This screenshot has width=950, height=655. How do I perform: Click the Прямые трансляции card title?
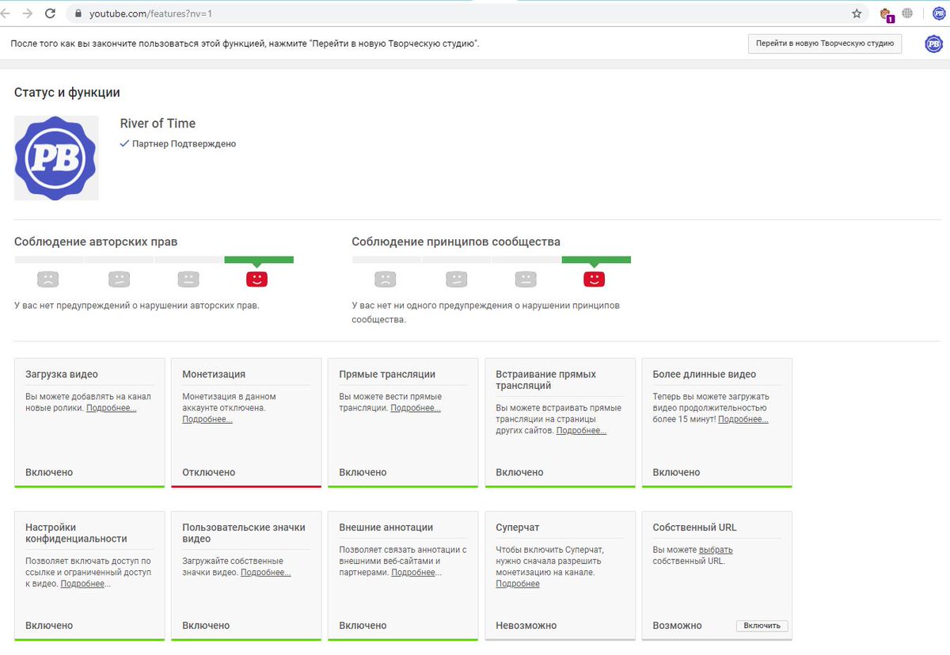pos(387,375)
